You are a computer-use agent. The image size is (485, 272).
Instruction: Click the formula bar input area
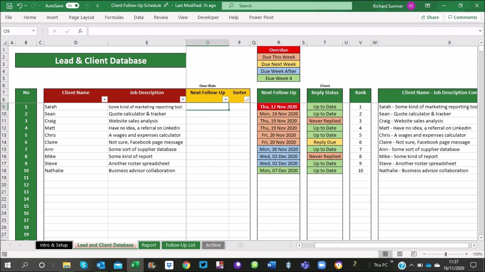click(282, 31)
